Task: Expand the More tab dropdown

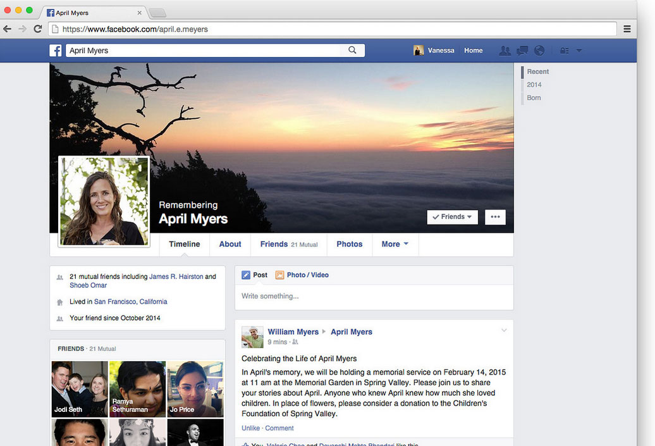Action: [x=395, y=244]
